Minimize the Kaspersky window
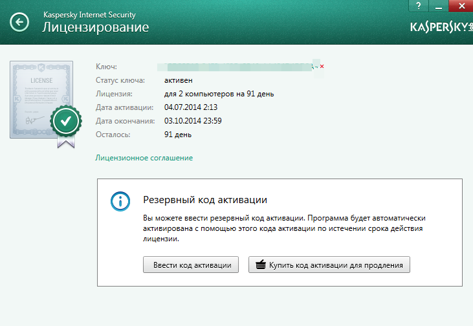The width and height of the screenshot is (473, 326). (x=439, y=6)
